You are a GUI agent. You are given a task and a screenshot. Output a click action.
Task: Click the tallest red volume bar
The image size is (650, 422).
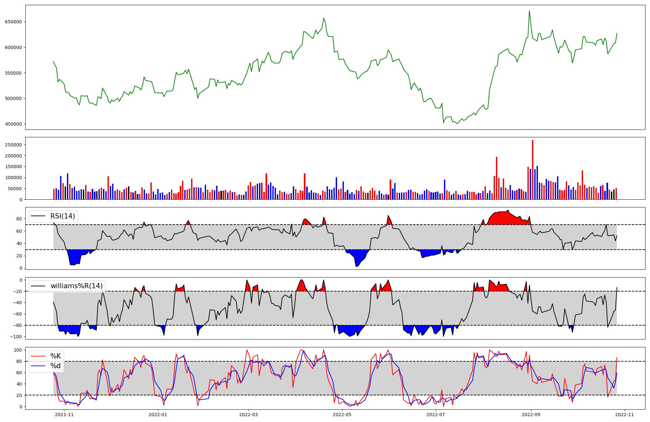pyautogui.click(x=532, y=169)
